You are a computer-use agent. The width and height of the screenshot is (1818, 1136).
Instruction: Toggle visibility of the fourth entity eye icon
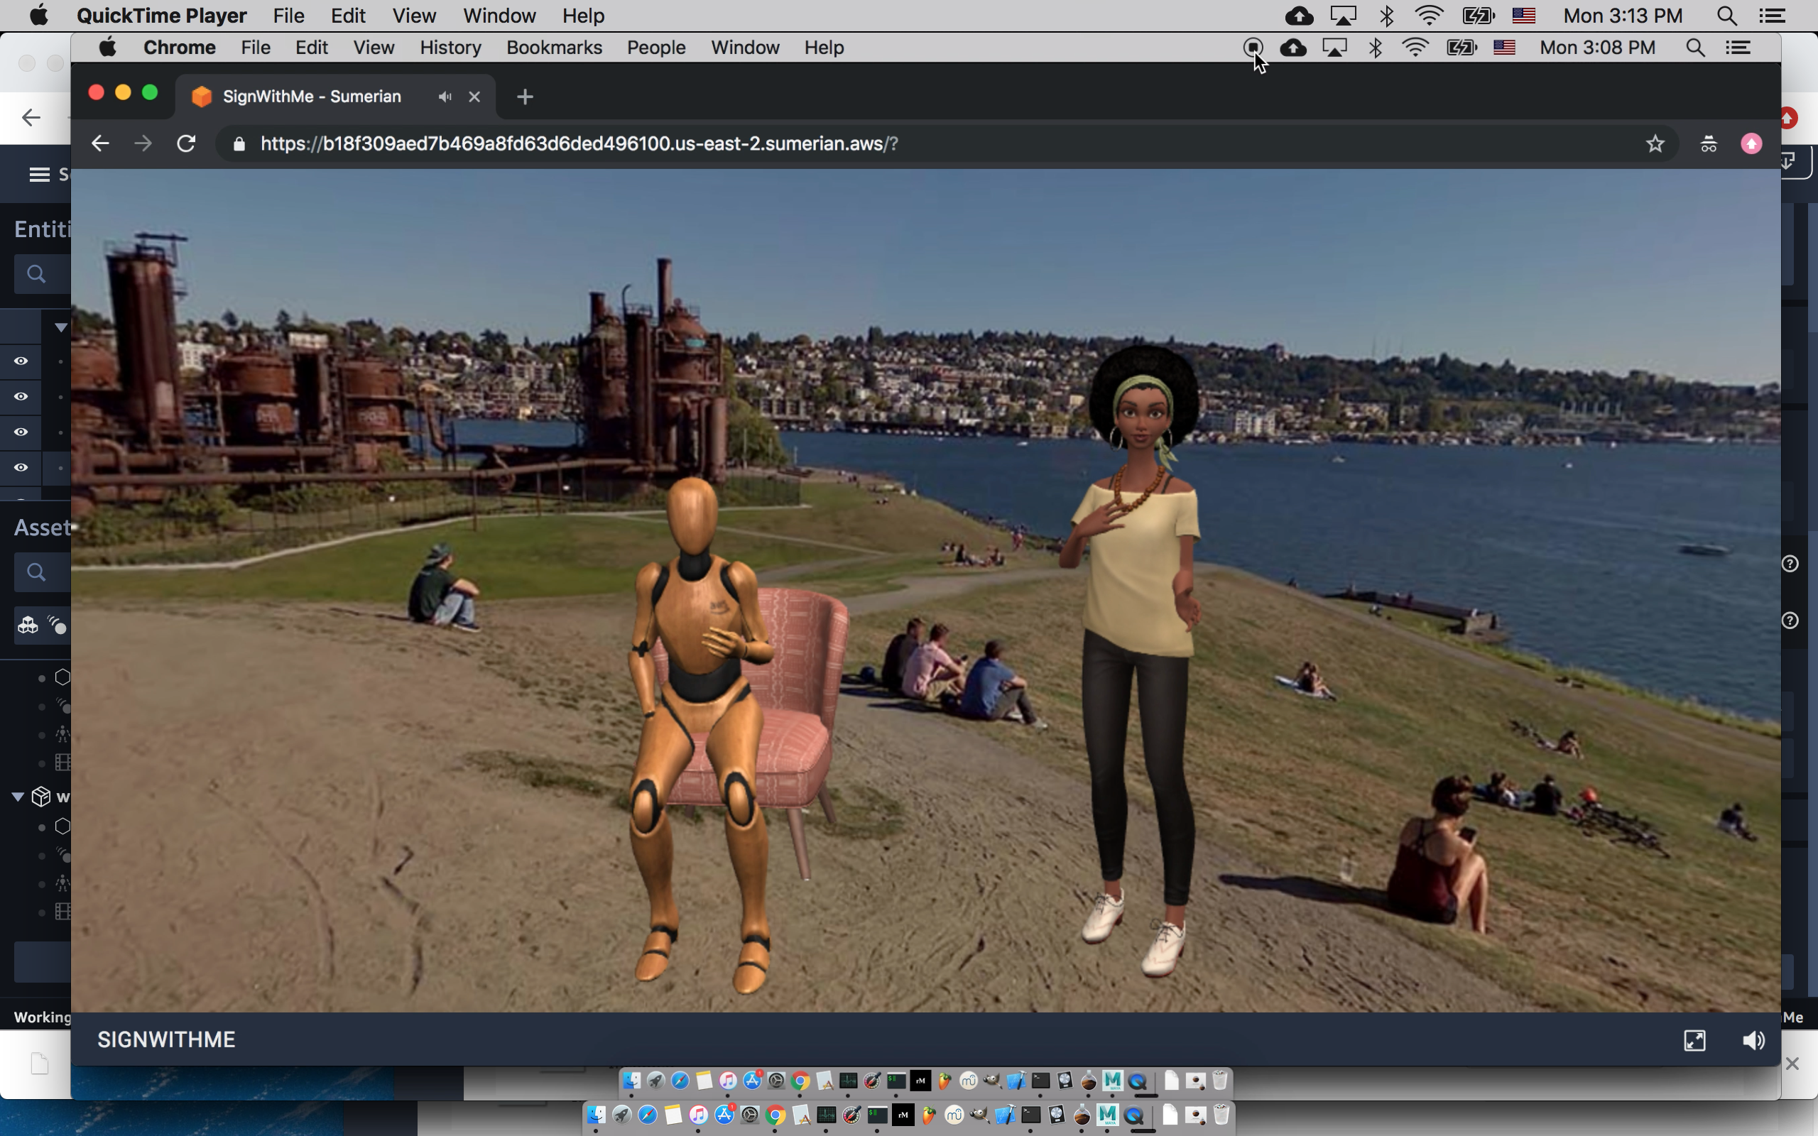[x=21, y=467]
